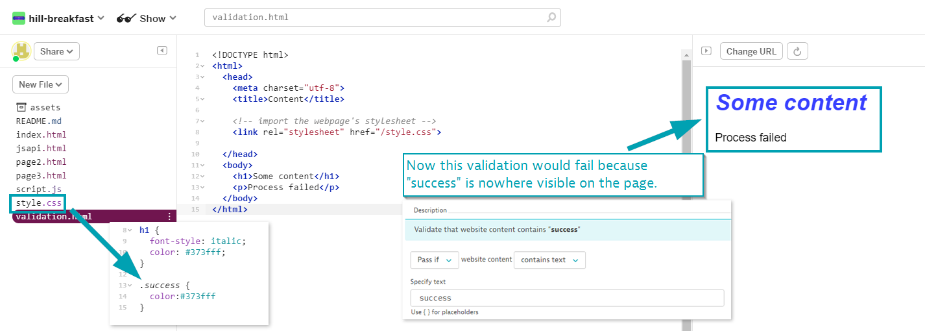Click the user avatar icon
This screenshot has width=925, height=331.
pos(21,51)
